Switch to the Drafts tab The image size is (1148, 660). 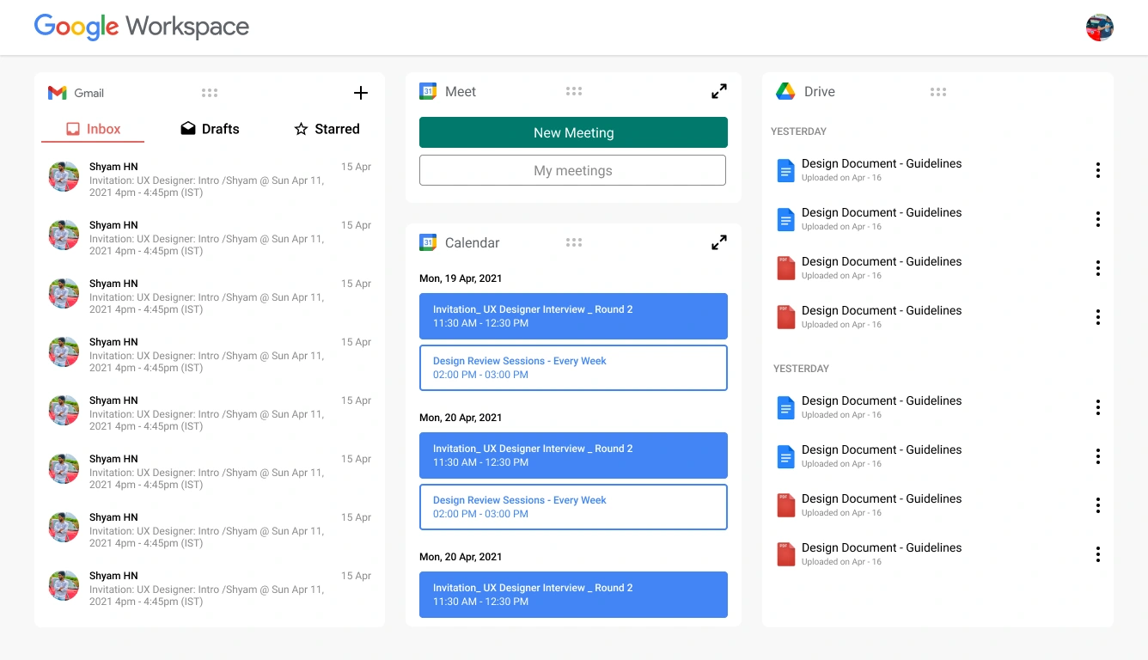pyautogui.click(x=210, y=129)
